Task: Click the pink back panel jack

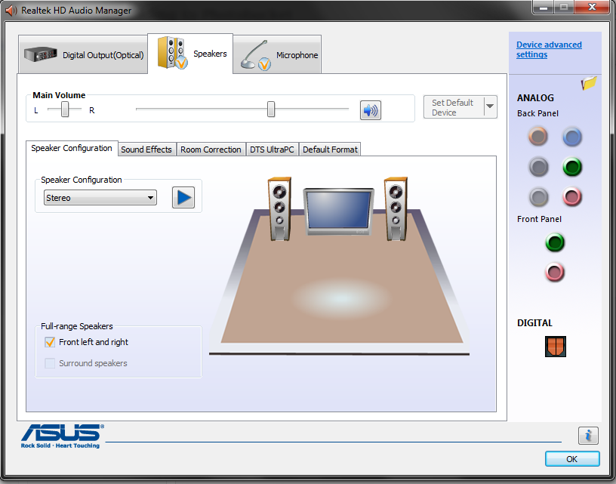Action: coord(572,196)
